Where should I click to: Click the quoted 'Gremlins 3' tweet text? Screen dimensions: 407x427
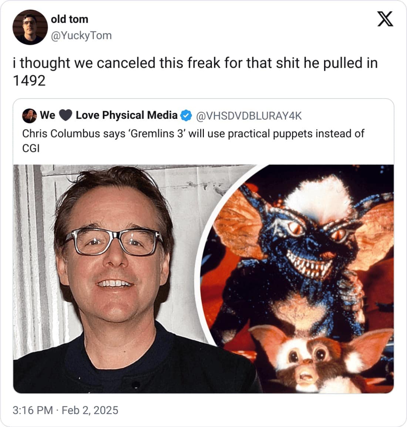(x=193, y=141)
